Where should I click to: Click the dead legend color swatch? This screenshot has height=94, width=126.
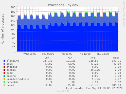pyautogui.click(x=4, y=73)
